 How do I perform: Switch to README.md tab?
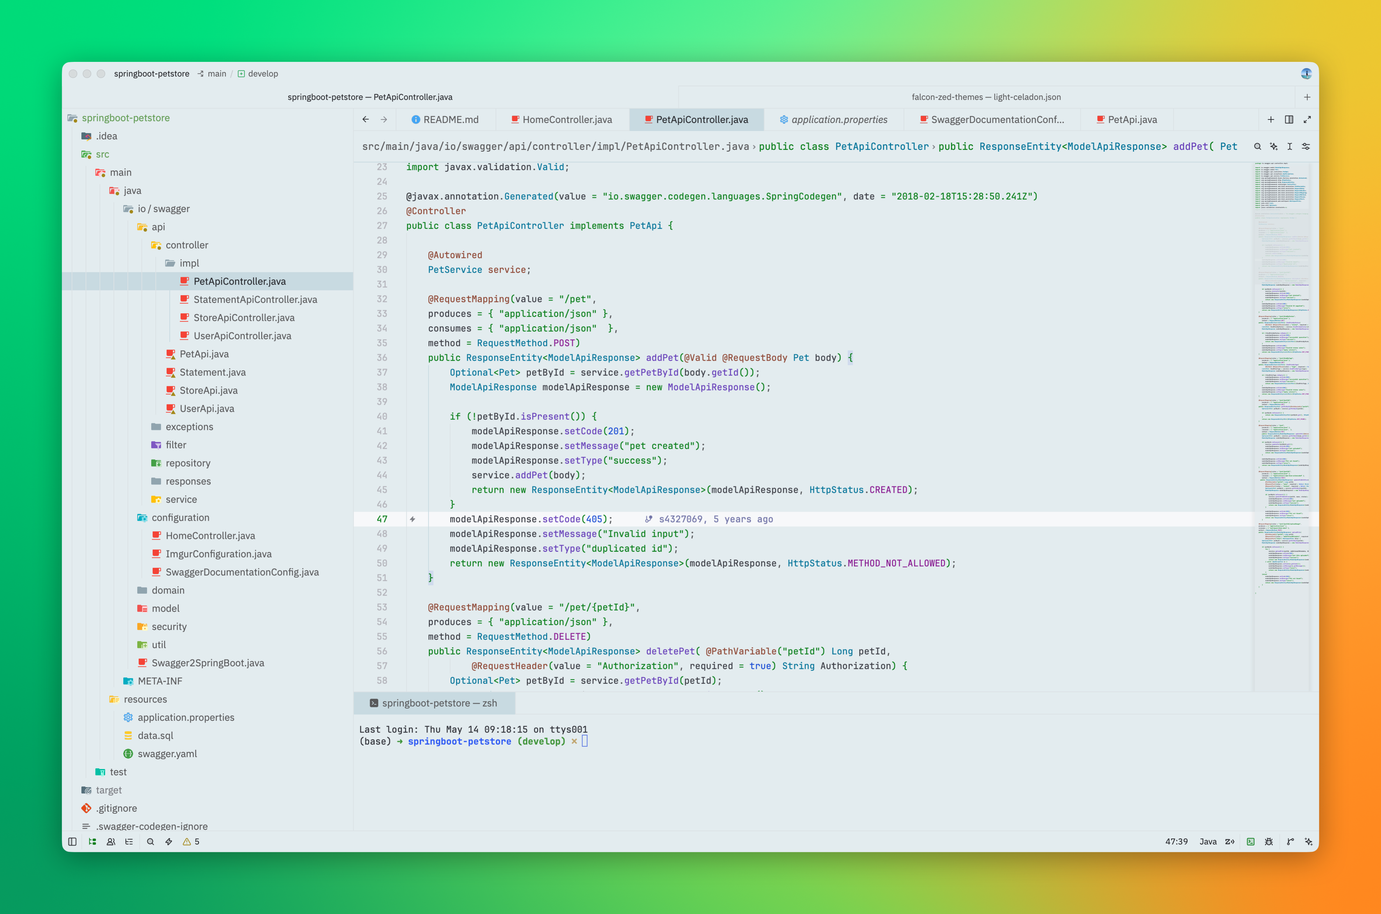point(445,119)
